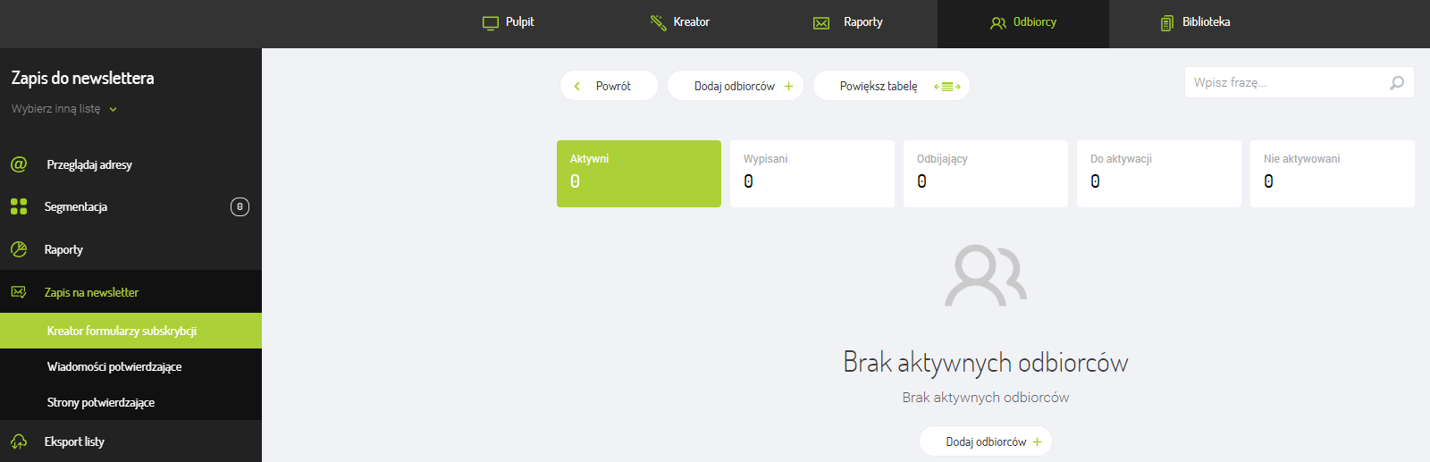Click the magnifier search icon

[1397, 83]
